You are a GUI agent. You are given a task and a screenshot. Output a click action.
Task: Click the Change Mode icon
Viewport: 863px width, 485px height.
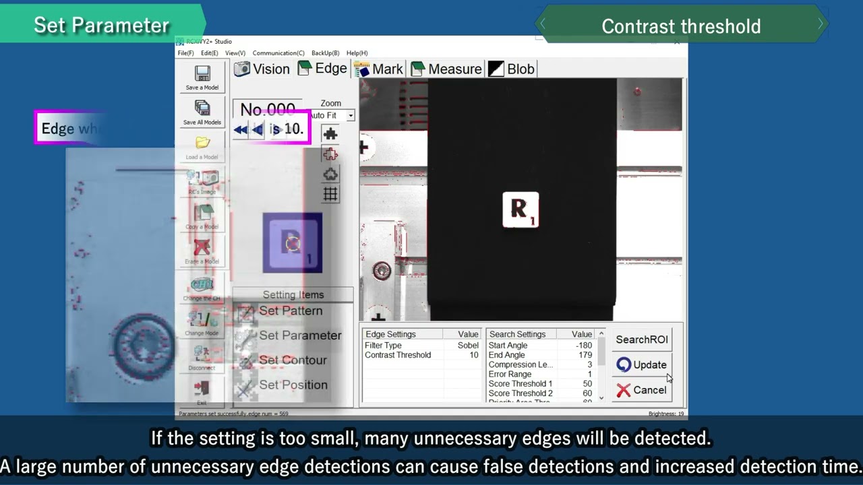[x=202, y=319]
